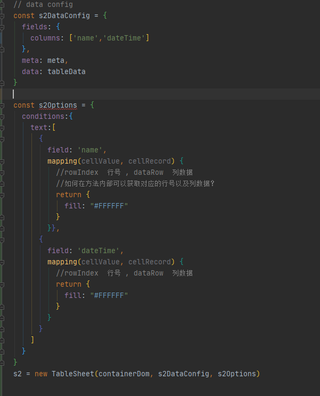Viewport: 320px width, 396px height.
Task: Click the '// data config' comment
Action: pyautogui.click(x=43, y=5)
